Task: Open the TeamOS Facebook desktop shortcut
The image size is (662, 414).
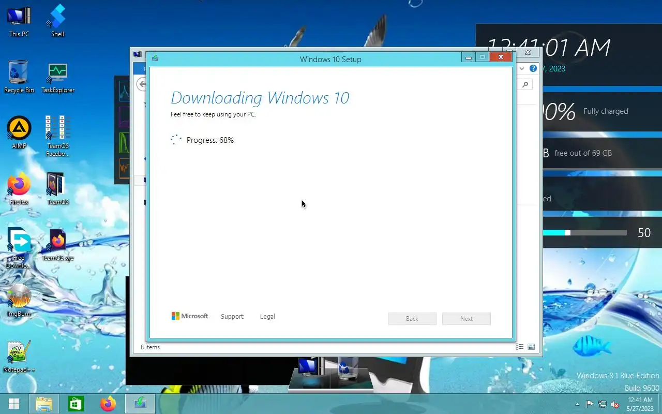Action: pyautogui.click(x=57, y=136)
